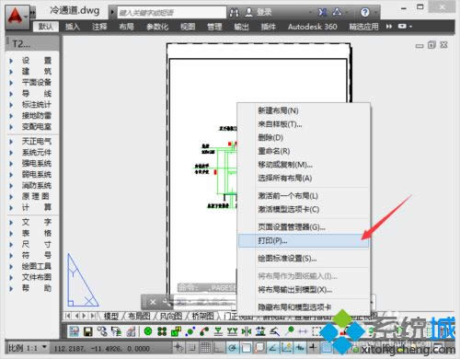Close the command line with X button
The height and width of the screenshot is (359, 460).
(153, 302)
